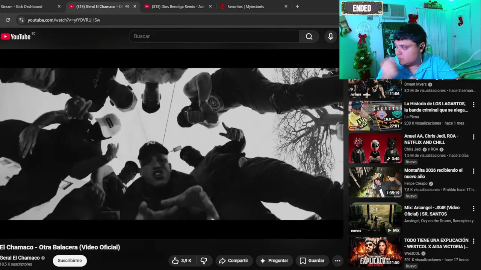This screenshot has height=270, width=481.
Task: Click the Buscar search field
Action: coord(214,36)
